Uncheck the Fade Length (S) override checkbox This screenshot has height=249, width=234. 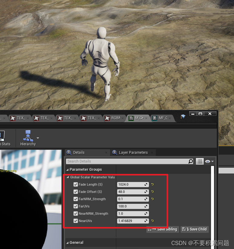click(76, 184)
